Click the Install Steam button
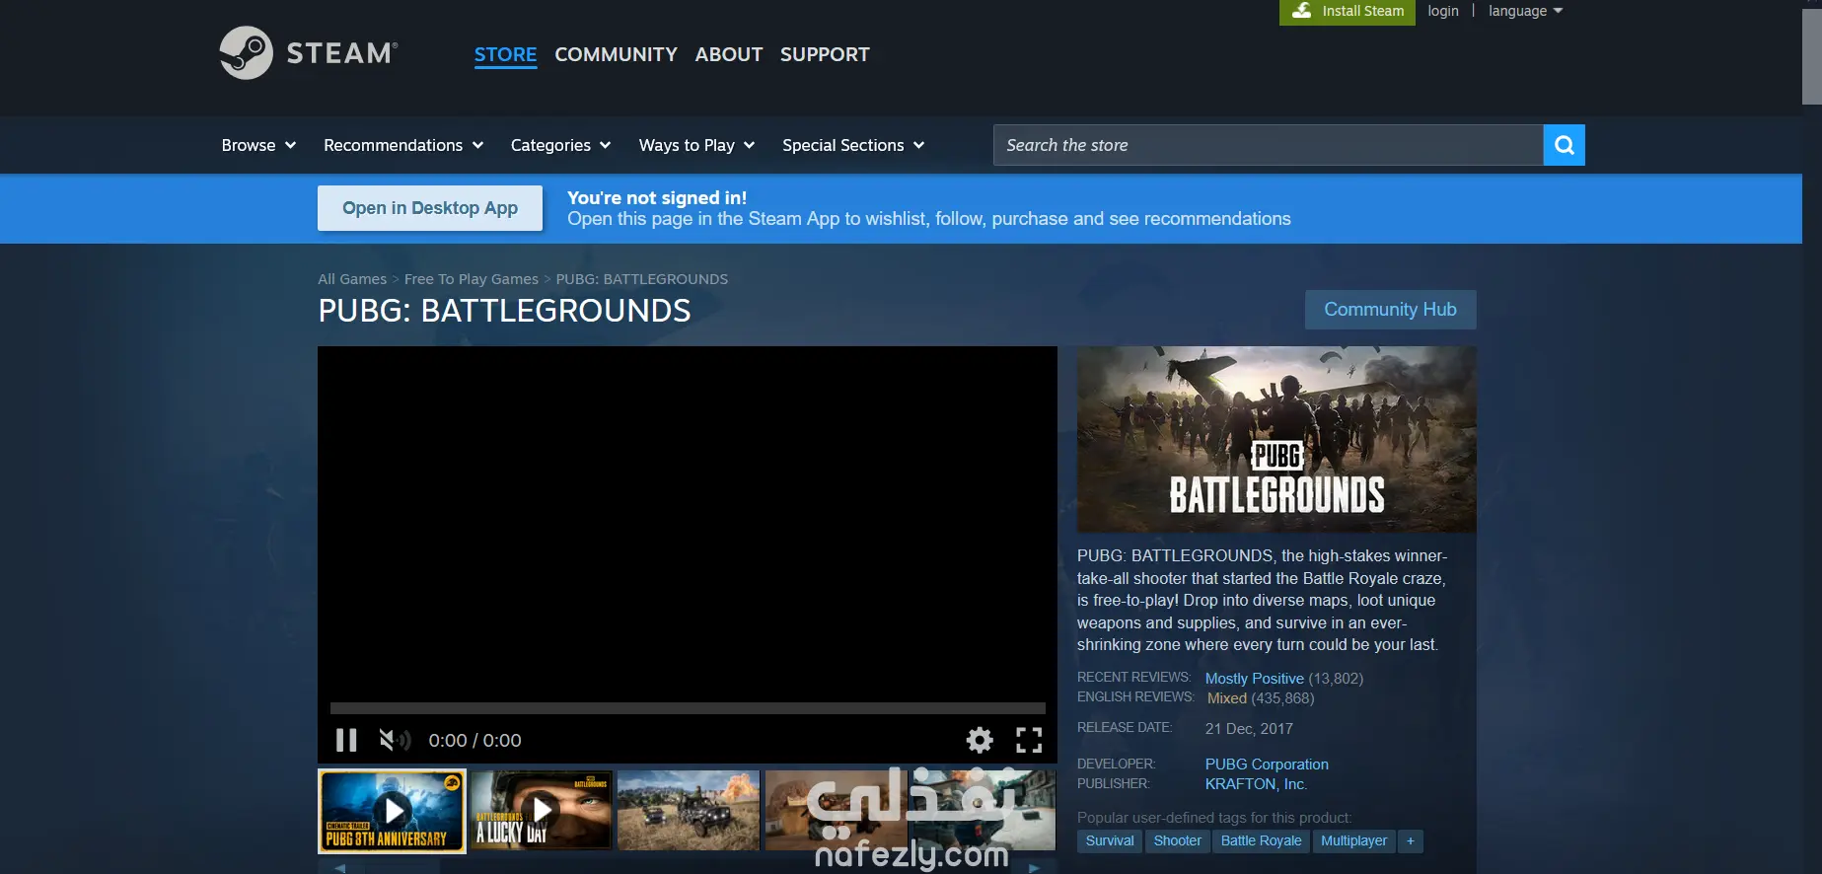This screenshot has height=874, width=1822. 1347,12
